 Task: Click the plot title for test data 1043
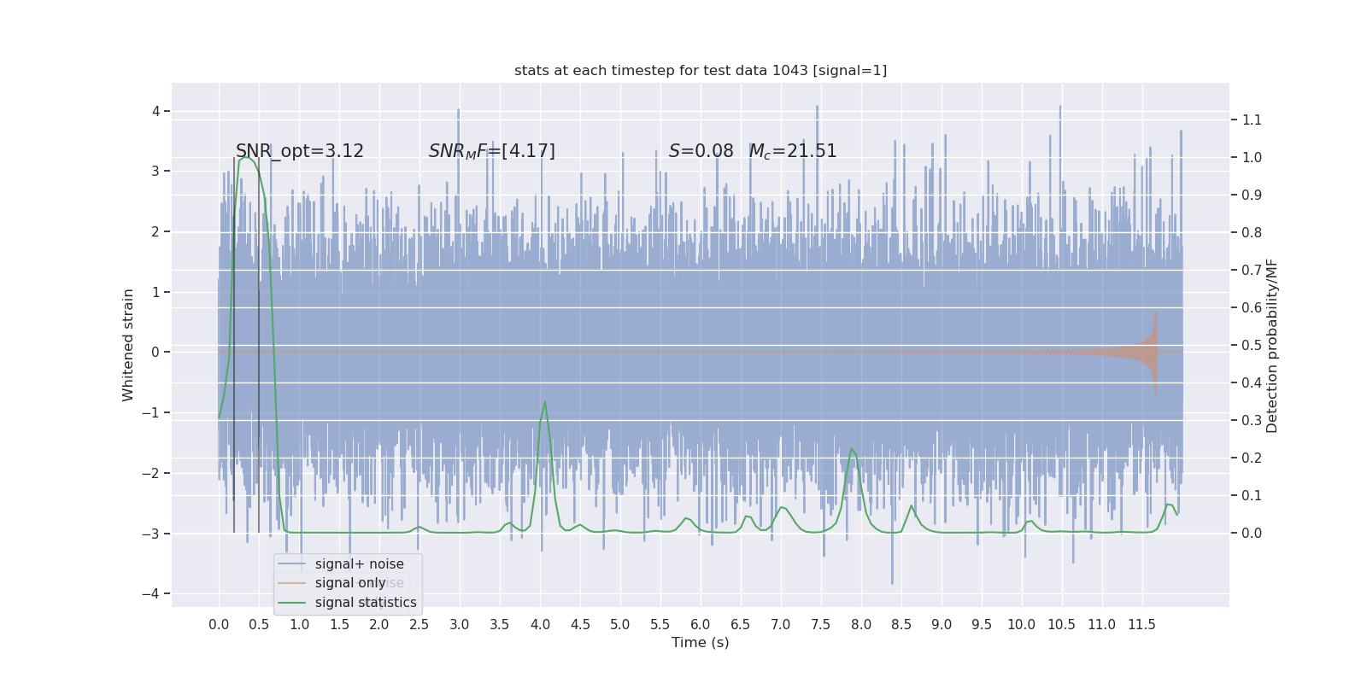pyautogui.click(x=701, y=70)
